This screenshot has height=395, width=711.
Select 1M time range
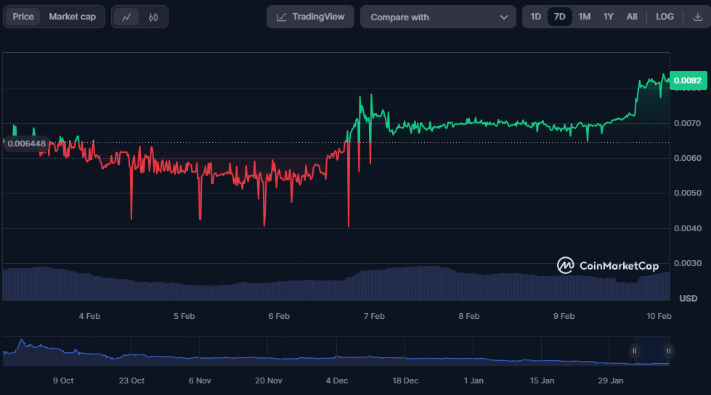(x=584, y=17)
